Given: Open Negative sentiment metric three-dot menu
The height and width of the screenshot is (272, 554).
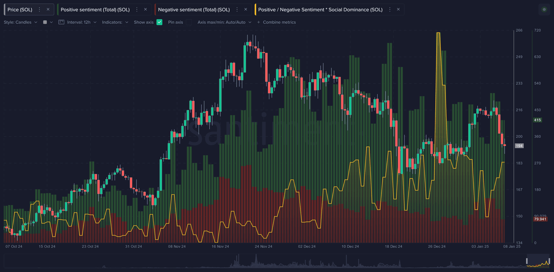Looking at the screenshot, I should (237, 10).
